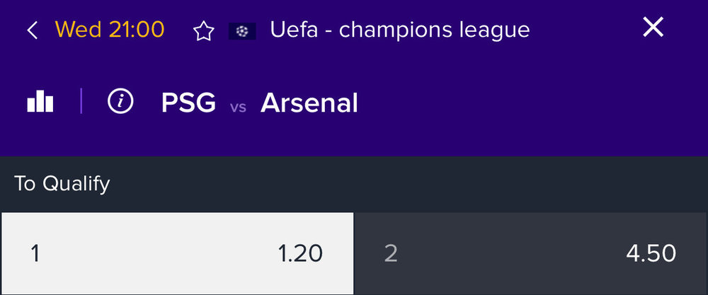Viewport: 708px width, 295px height.
Task: Click the divider beside the statistics icon
Action: 81,101
